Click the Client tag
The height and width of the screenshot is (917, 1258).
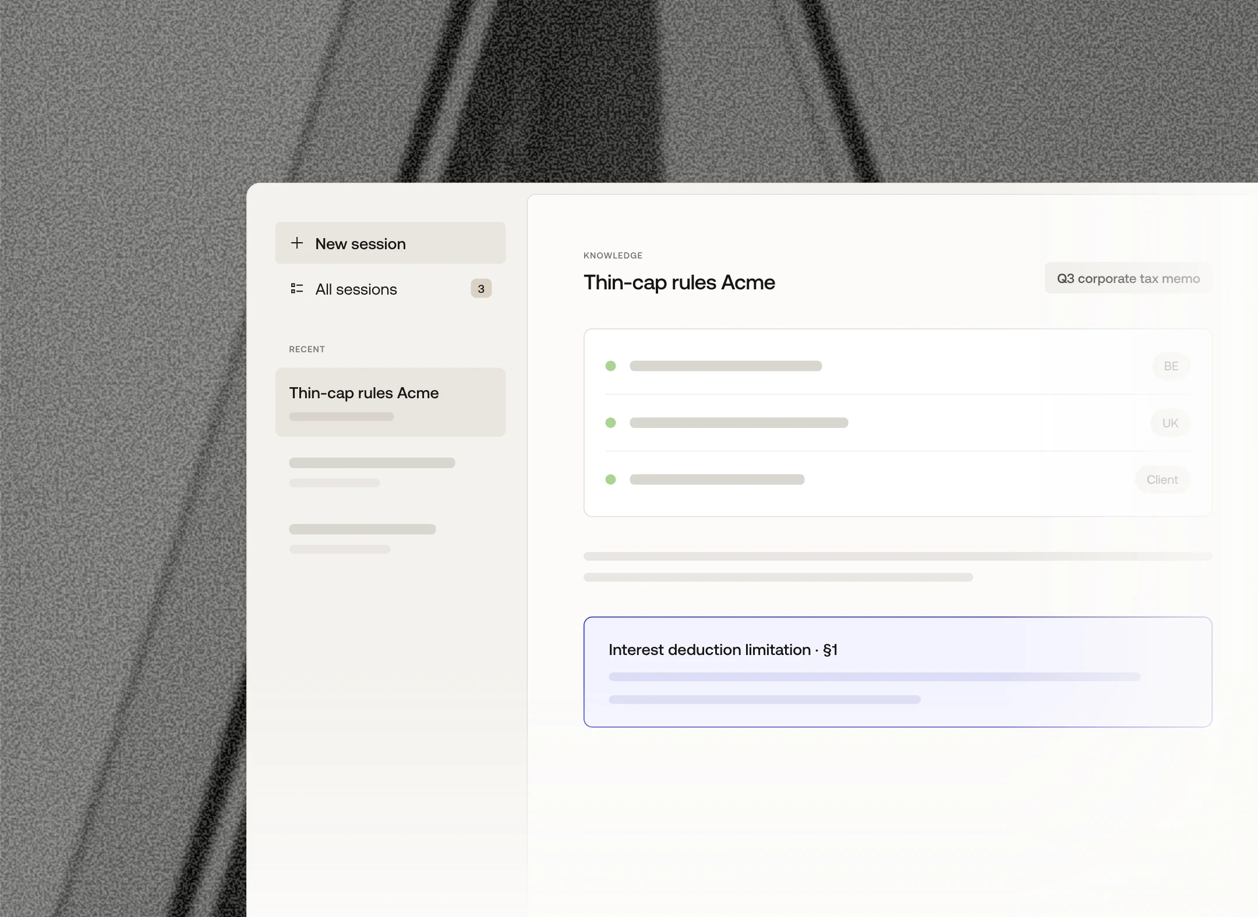point(1162,480)
